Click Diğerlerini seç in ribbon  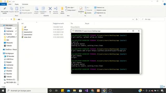coord(100,13)
